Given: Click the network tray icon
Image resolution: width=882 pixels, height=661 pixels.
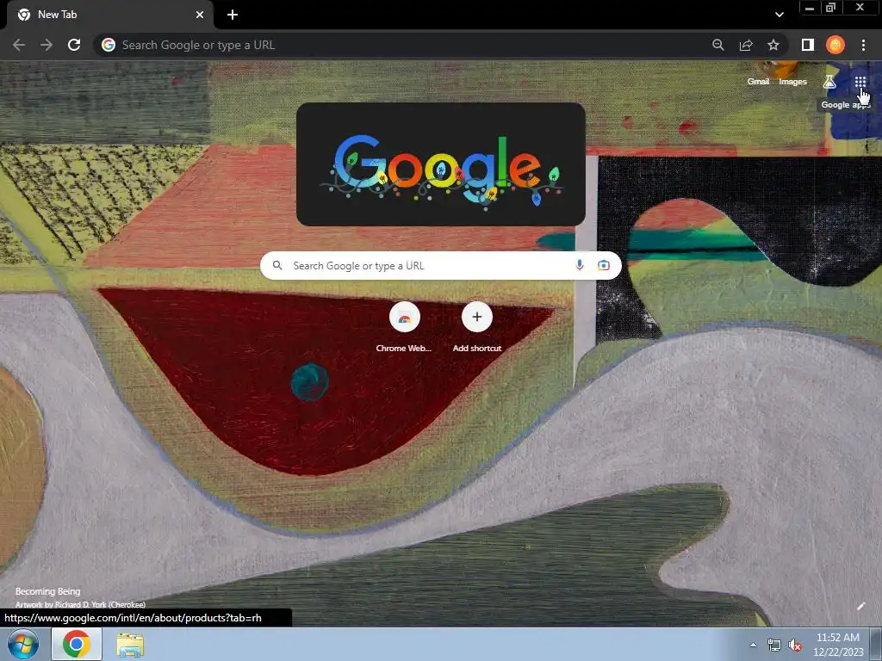Looking at the screenshot, I should click(774, 645).
